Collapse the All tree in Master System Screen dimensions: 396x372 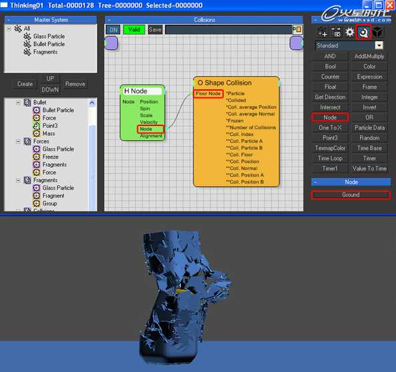click(x=9, y=29)
